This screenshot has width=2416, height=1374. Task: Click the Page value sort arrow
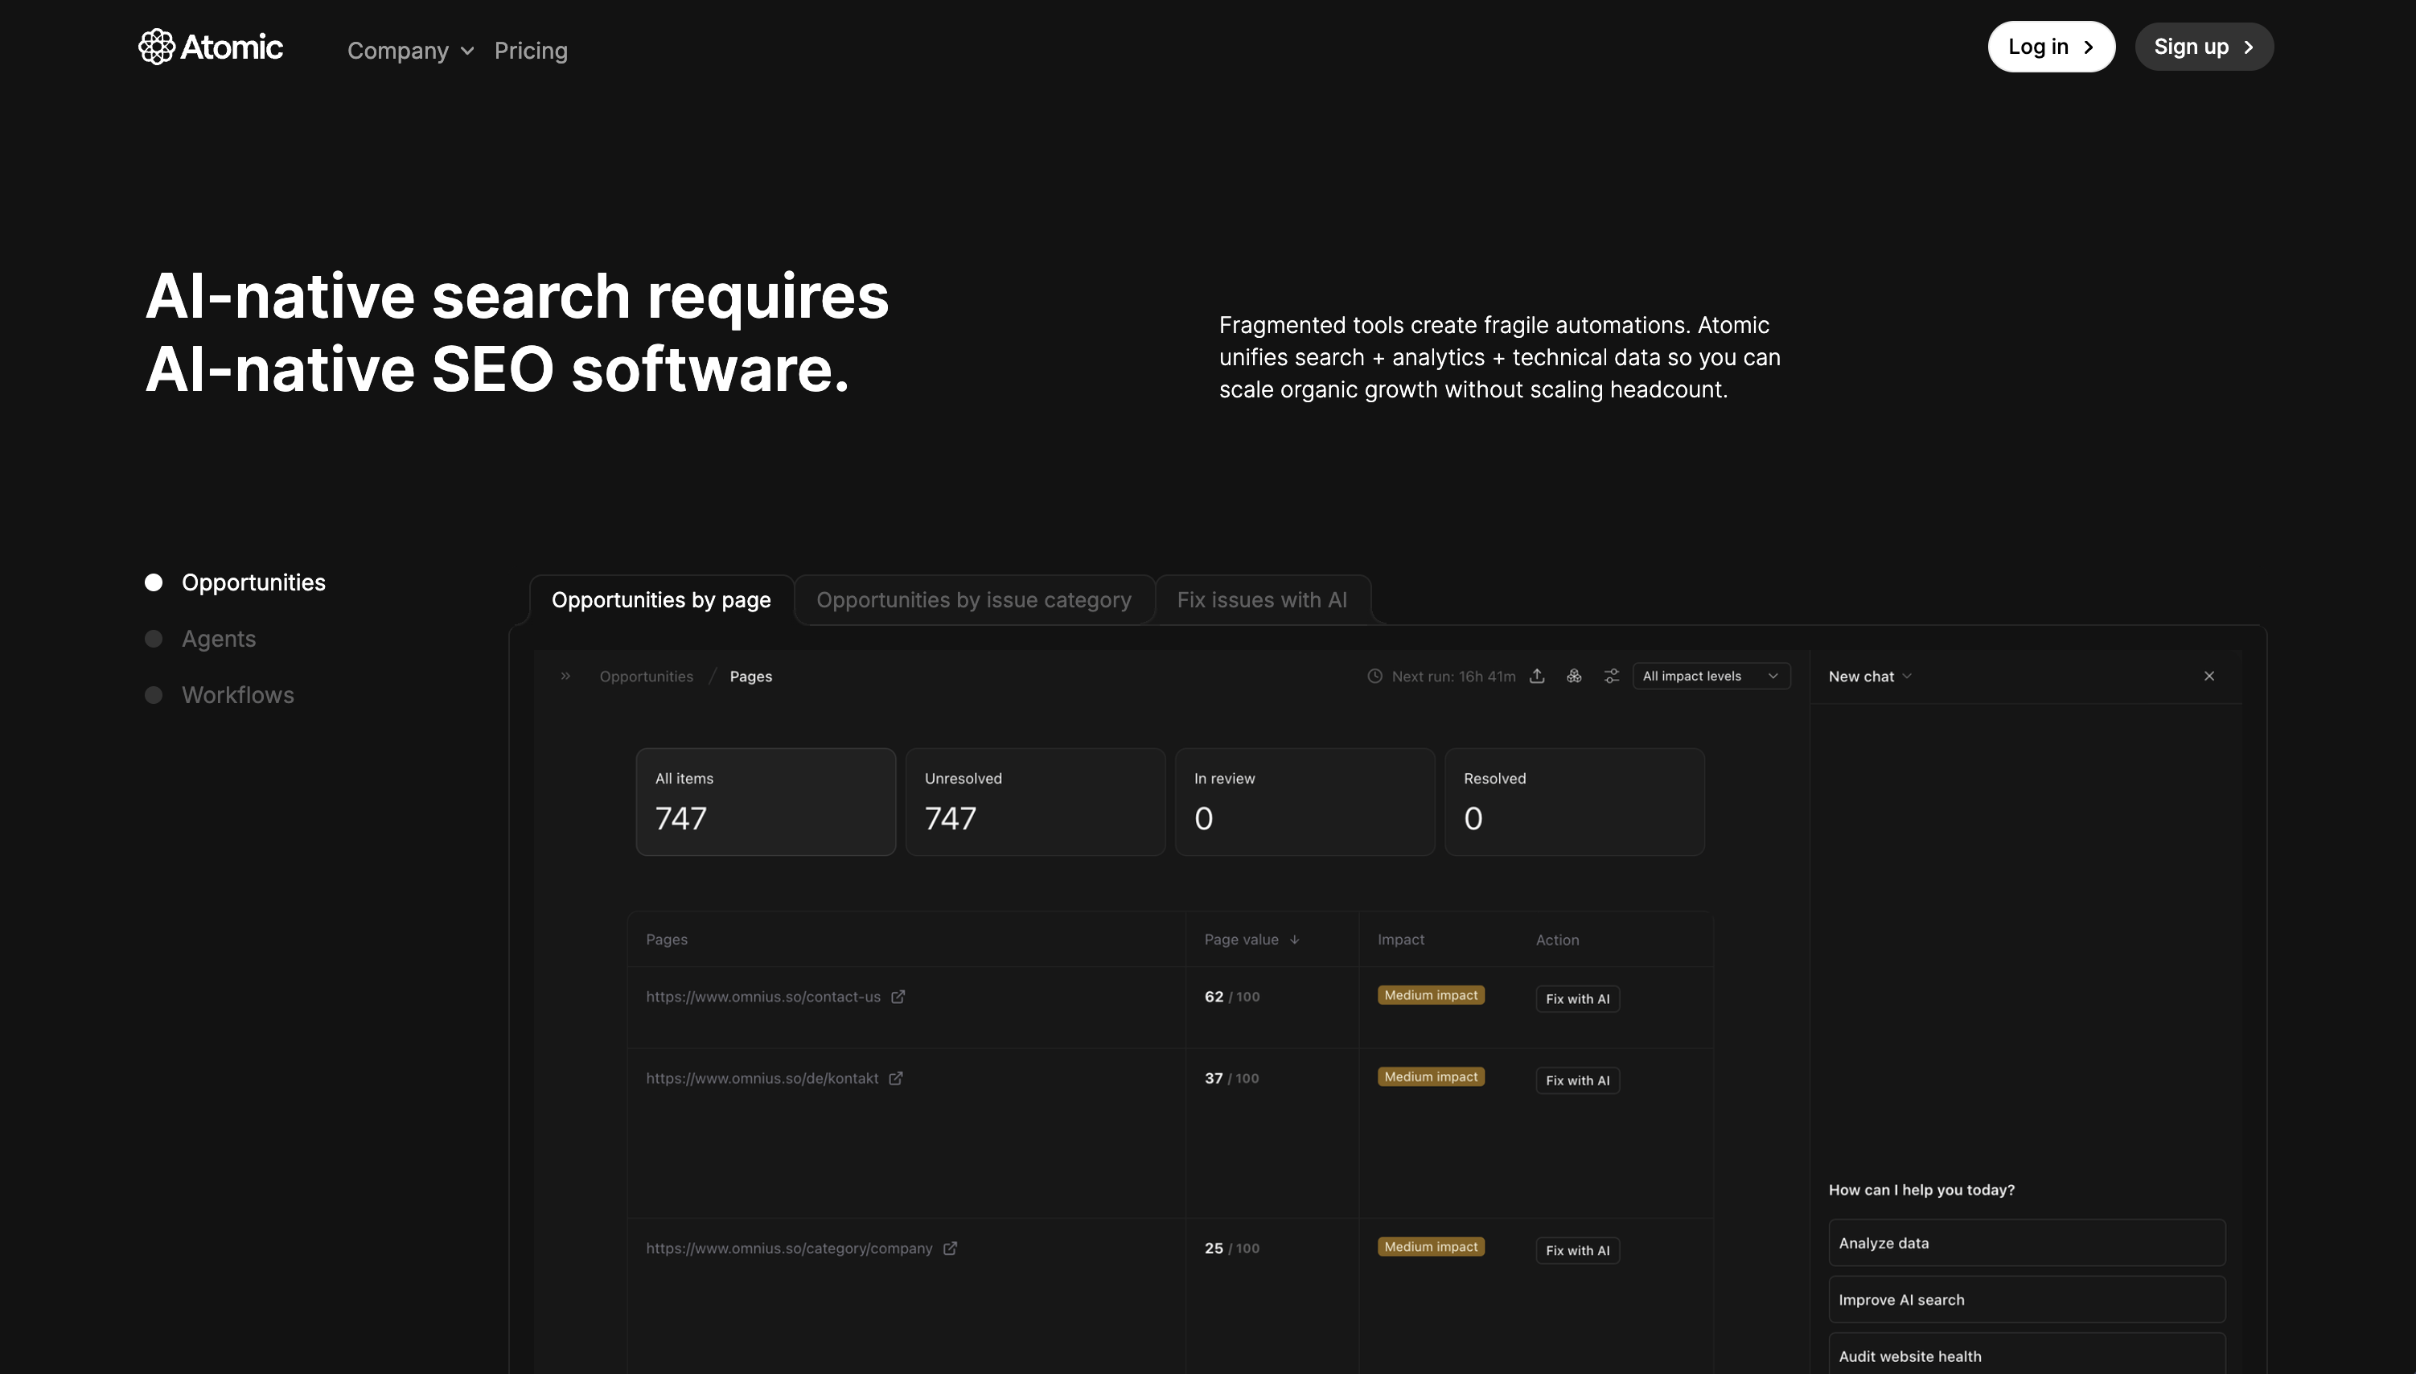point(1294,940)
